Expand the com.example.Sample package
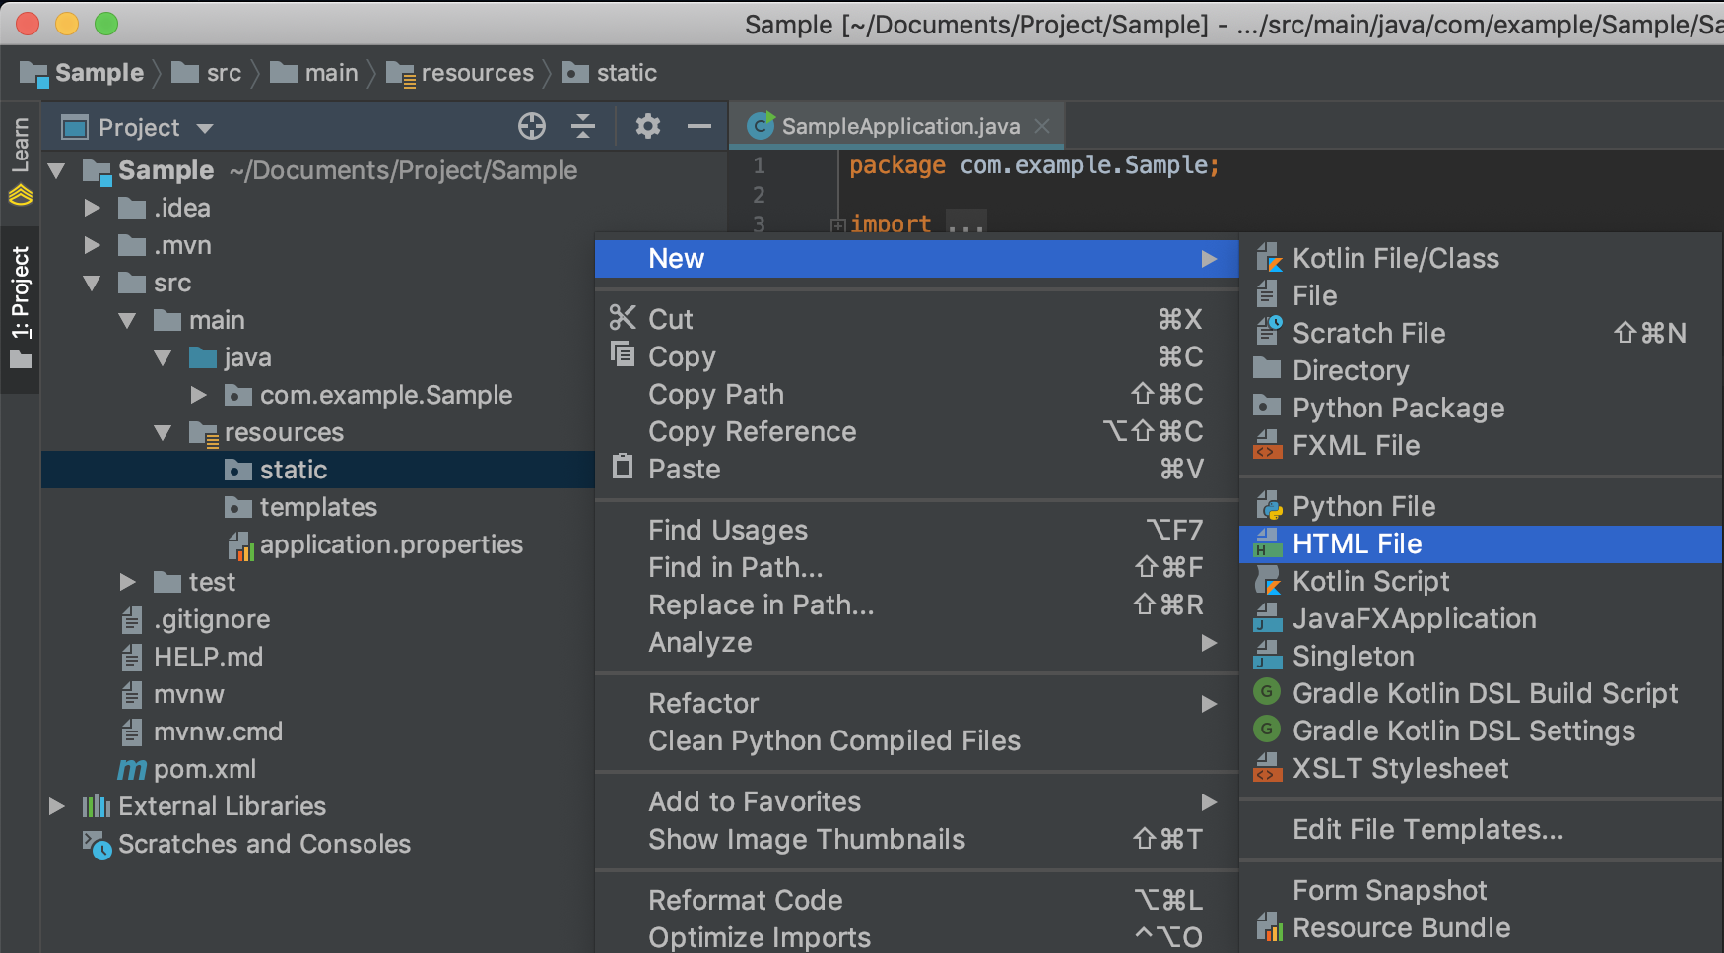 click(199, 395)
